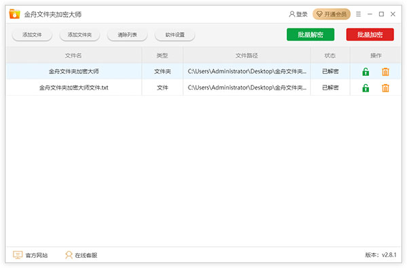Click the 登录 login text

pyautogui.click(x=302, y=14)
